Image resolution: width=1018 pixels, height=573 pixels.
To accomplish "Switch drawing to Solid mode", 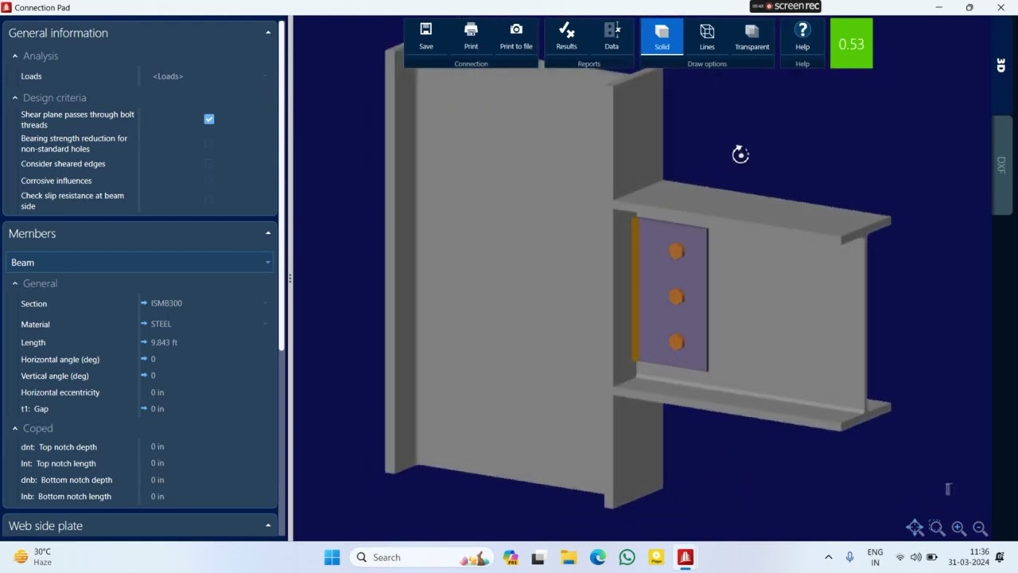I will 662,37.
